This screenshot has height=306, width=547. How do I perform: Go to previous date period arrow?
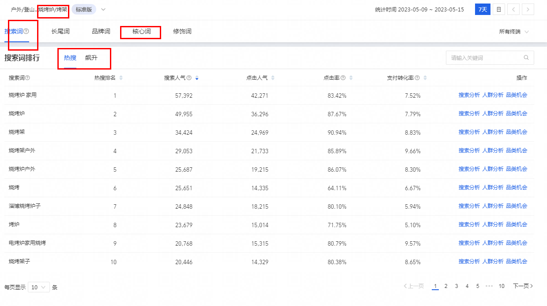point(513,9)
